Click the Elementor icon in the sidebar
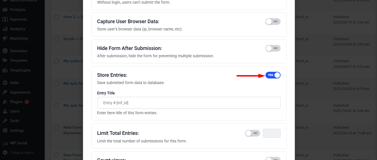Viewport: 377px width, 160px height. pos(5,51)
